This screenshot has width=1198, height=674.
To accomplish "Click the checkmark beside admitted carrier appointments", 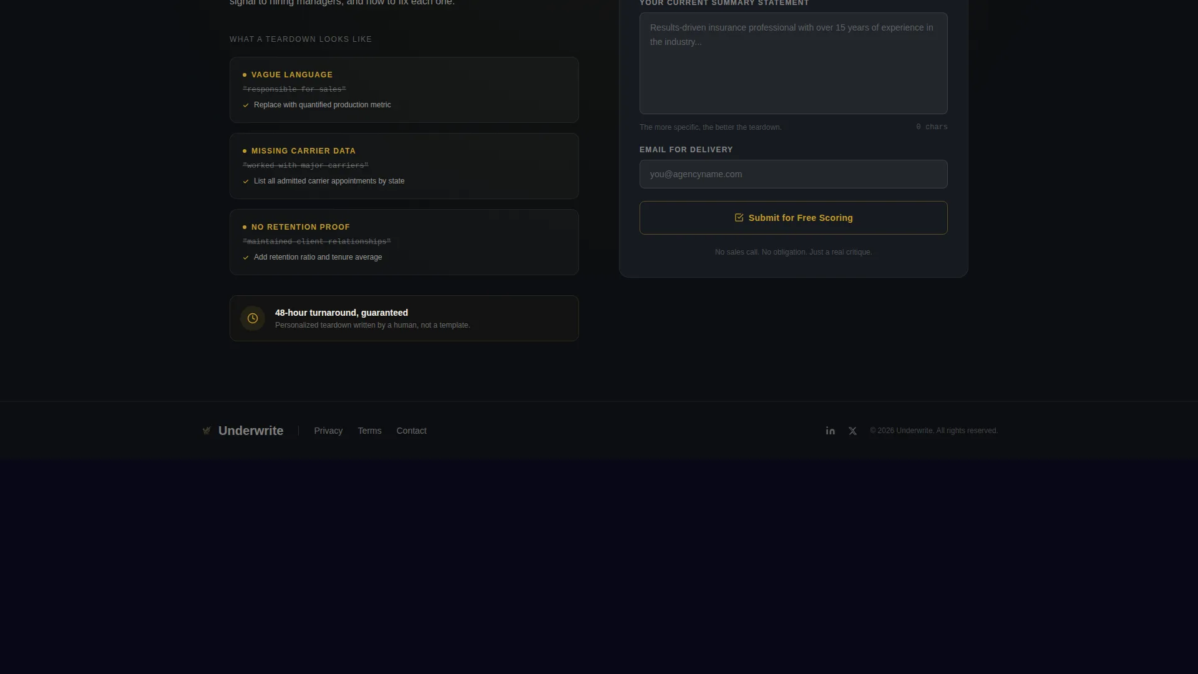I will 246,182.
